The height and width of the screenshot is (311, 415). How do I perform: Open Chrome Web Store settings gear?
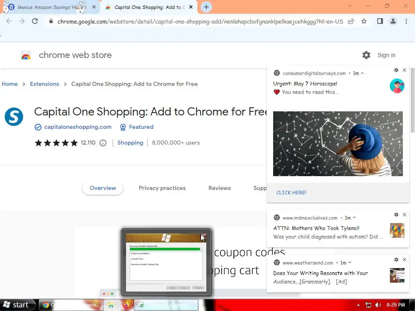[366, 55]
